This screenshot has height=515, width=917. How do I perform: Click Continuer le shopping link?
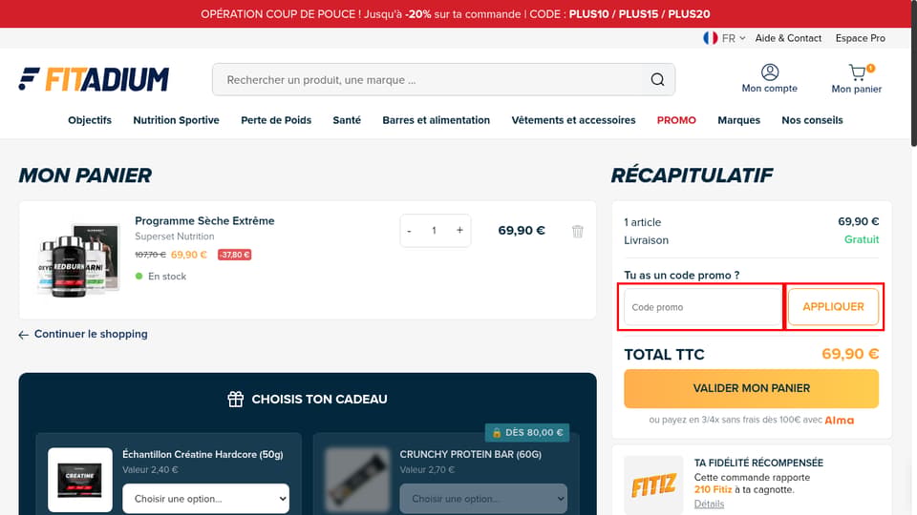pos(91,334)
